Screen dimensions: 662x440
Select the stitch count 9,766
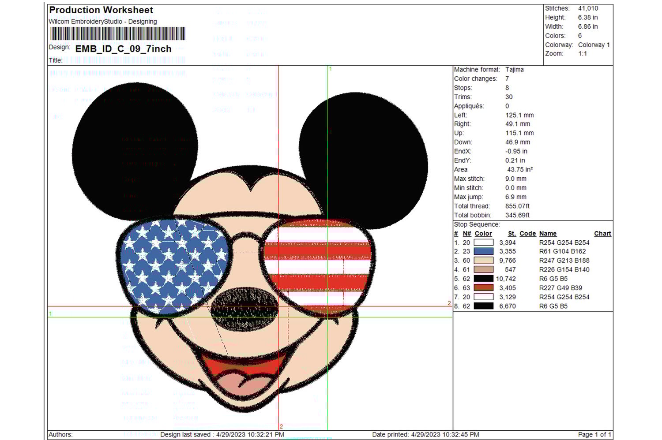point(508,261)
